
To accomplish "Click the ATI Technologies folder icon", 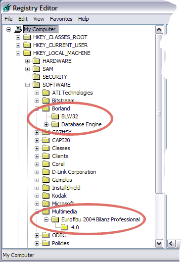I will [46, 93].
